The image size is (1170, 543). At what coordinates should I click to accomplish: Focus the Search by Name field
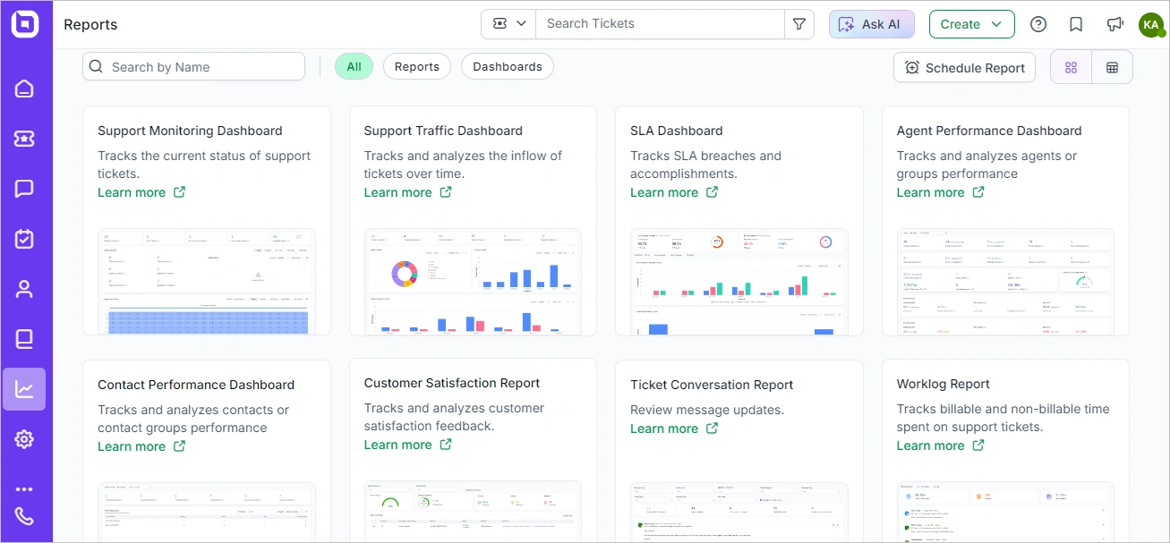tap(193, 66)
